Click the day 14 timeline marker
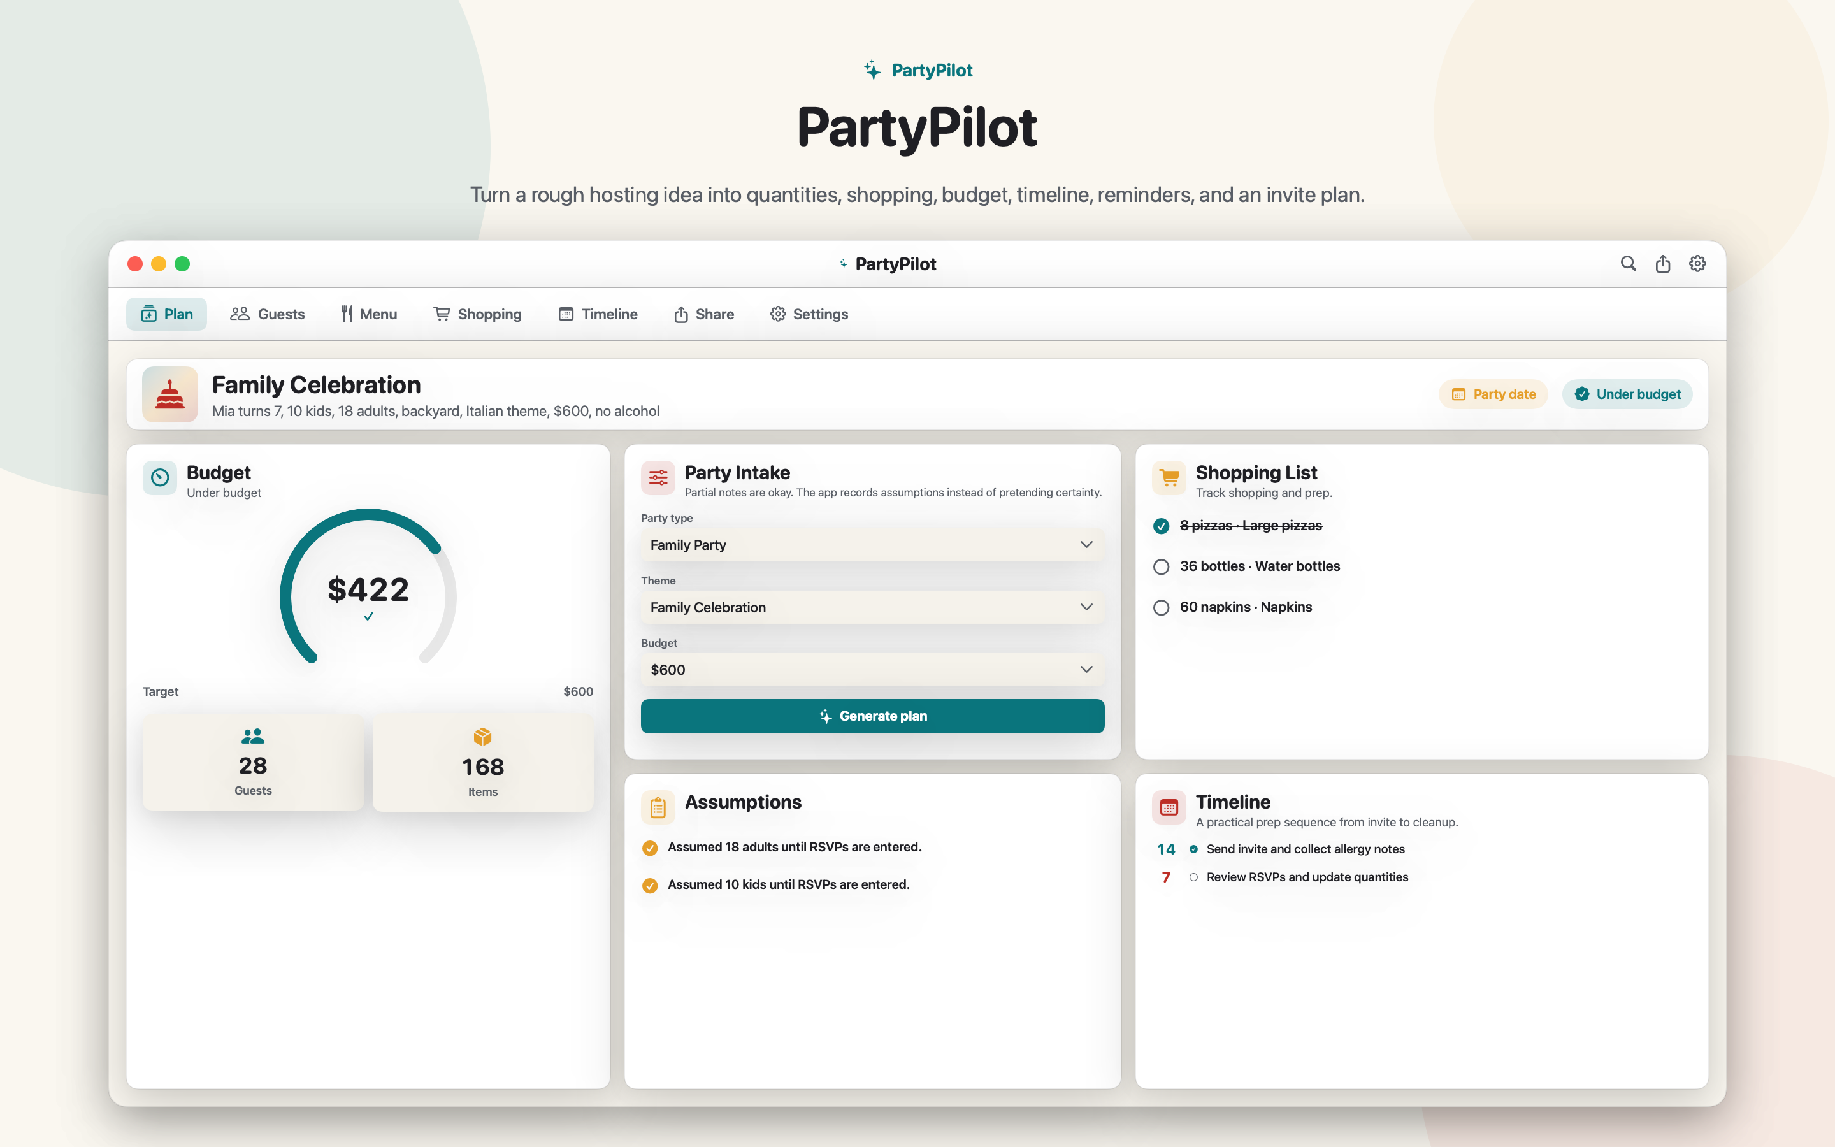 (1166, 849)
